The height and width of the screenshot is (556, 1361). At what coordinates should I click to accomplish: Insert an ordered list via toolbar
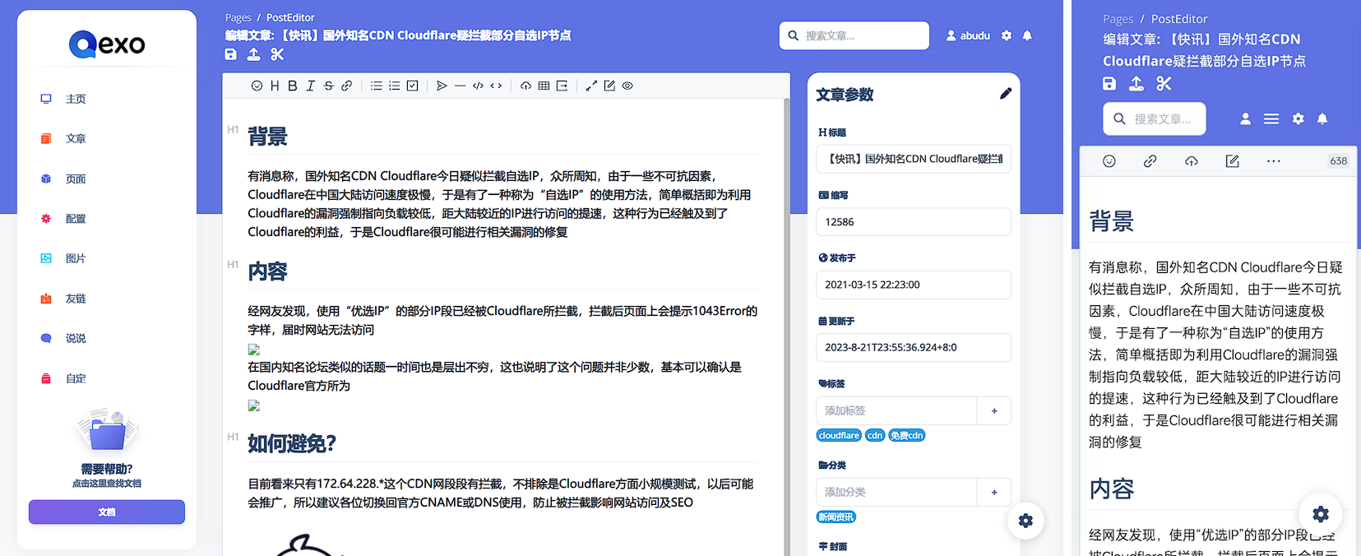(x=394, y=86)
